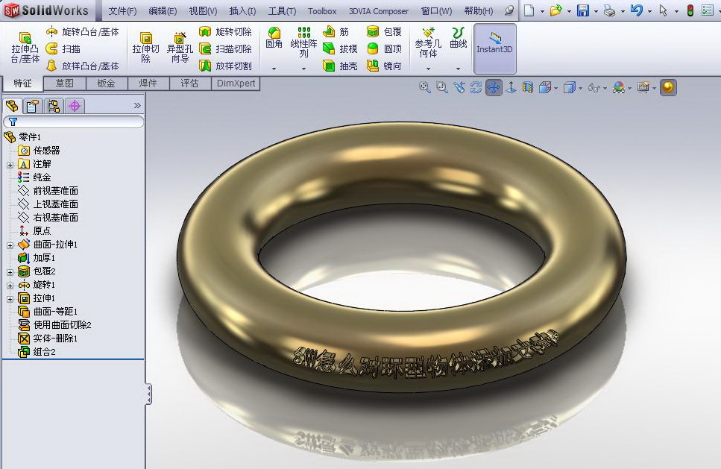Click the Save disk icon

tap(583, 10)
